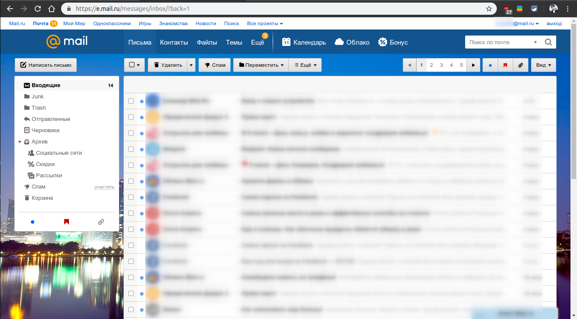Open the browser home page icon

pyautogui.click(x=52, y=9)
